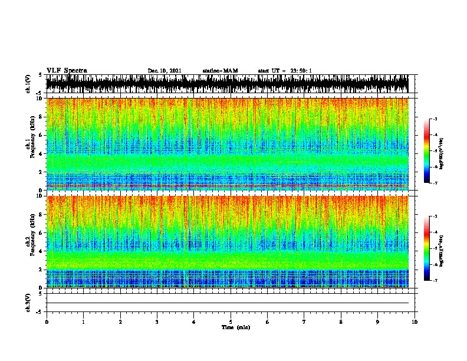Click the "8" kHz tick on ch.2 frequency axis
Image resolution: width=467 pixels, height=361 pixels.
coord(41,215)
